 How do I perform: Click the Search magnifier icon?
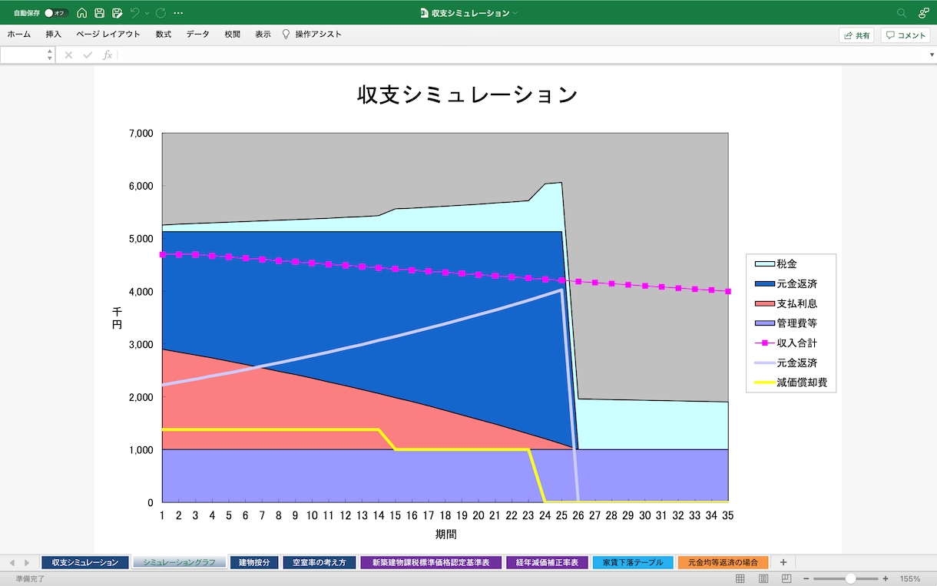[902, 13]
